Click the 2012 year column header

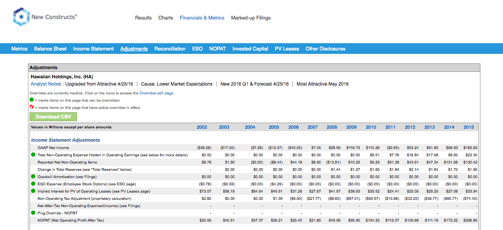coord(410,127)
